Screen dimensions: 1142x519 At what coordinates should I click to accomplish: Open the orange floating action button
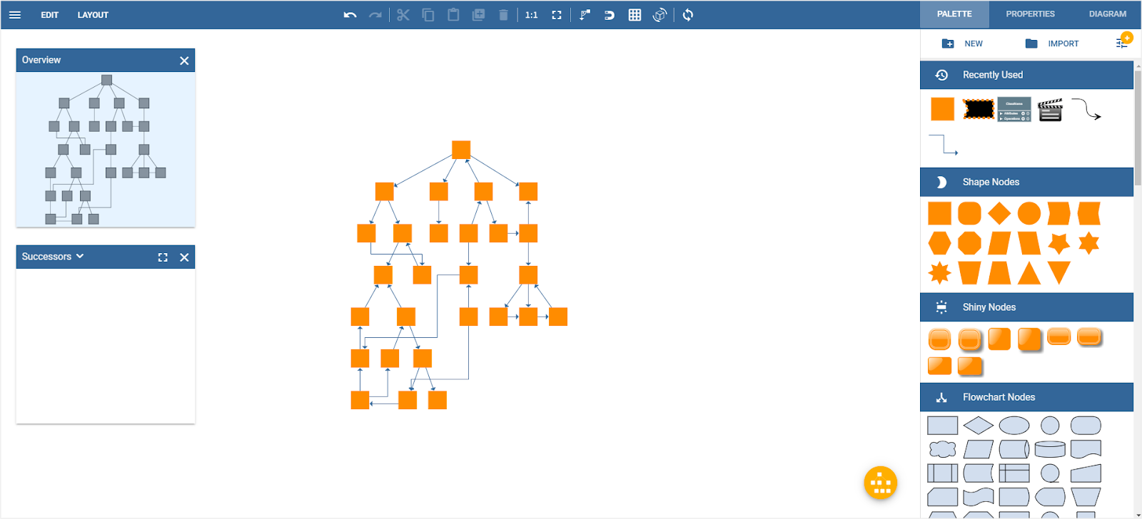[x=881, y=483]
